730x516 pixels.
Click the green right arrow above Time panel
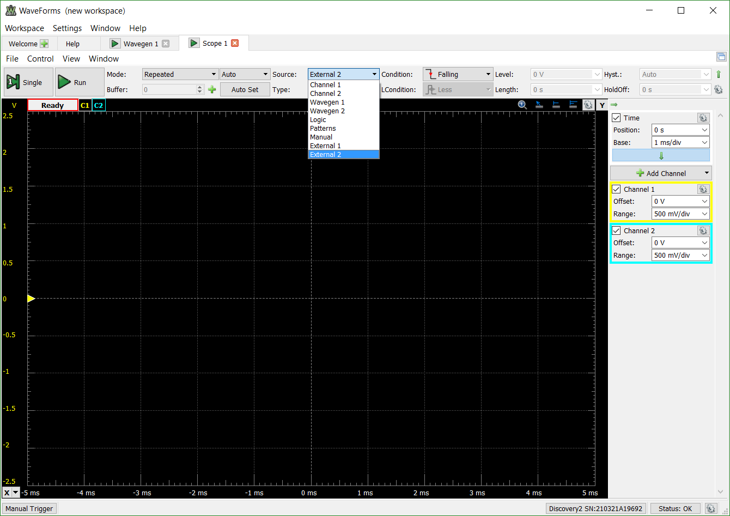[x=614, y=104]
